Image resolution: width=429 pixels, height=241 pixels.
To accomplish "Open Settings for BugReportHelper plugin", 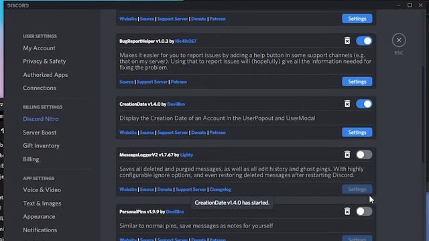I will point(357,82).
